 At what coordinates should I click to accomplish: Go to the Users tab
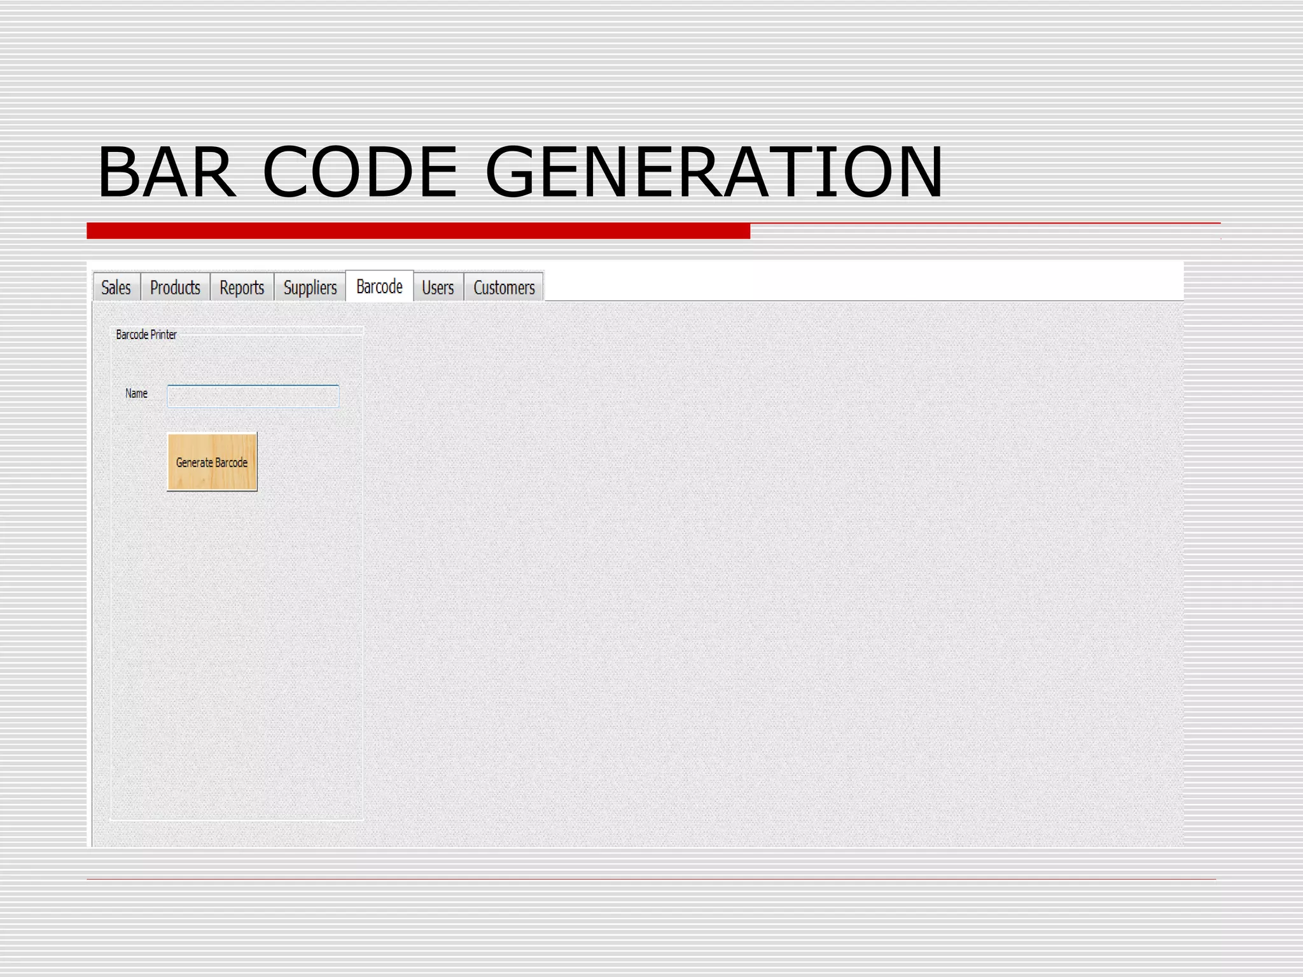pos(438,287)
